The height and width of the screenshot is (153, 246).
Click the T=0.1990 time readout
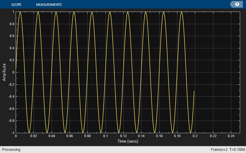(x=237, y=150)
